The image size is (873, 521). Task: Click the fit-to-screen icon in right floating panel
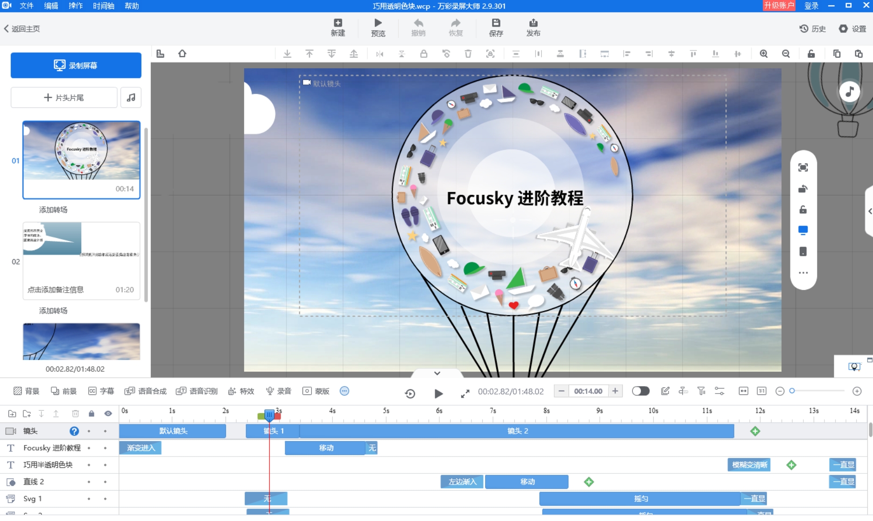[x=803, y=168]
